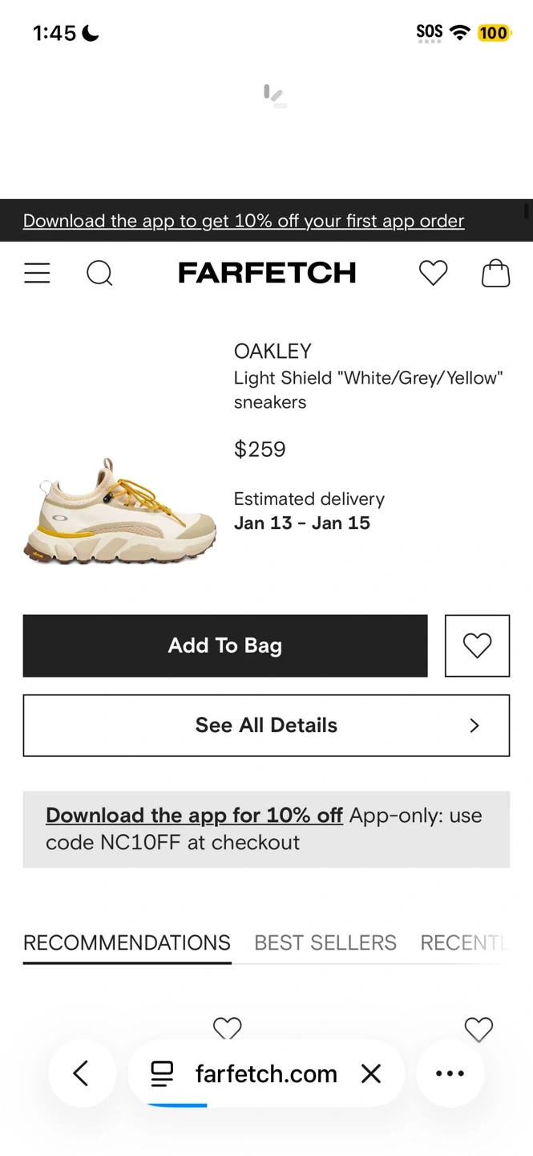Image resolution: width=533 pixels, height=1156 pixels.
Task: Tap the Oakley sneaker product image
Action: [120, 511]
